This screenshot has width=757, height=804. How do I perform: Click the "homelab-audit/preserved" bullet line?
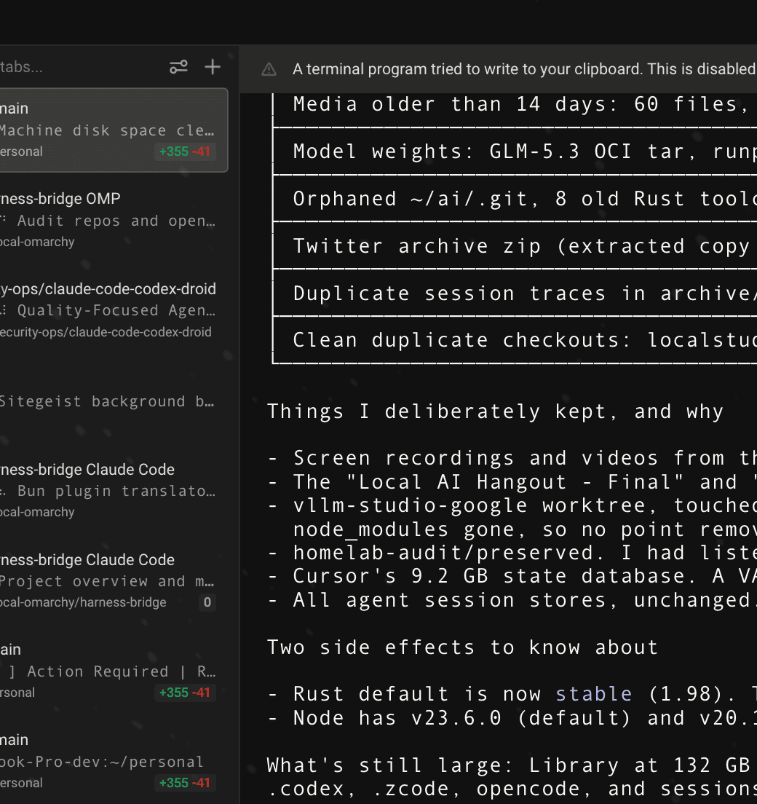click(512, 553)
